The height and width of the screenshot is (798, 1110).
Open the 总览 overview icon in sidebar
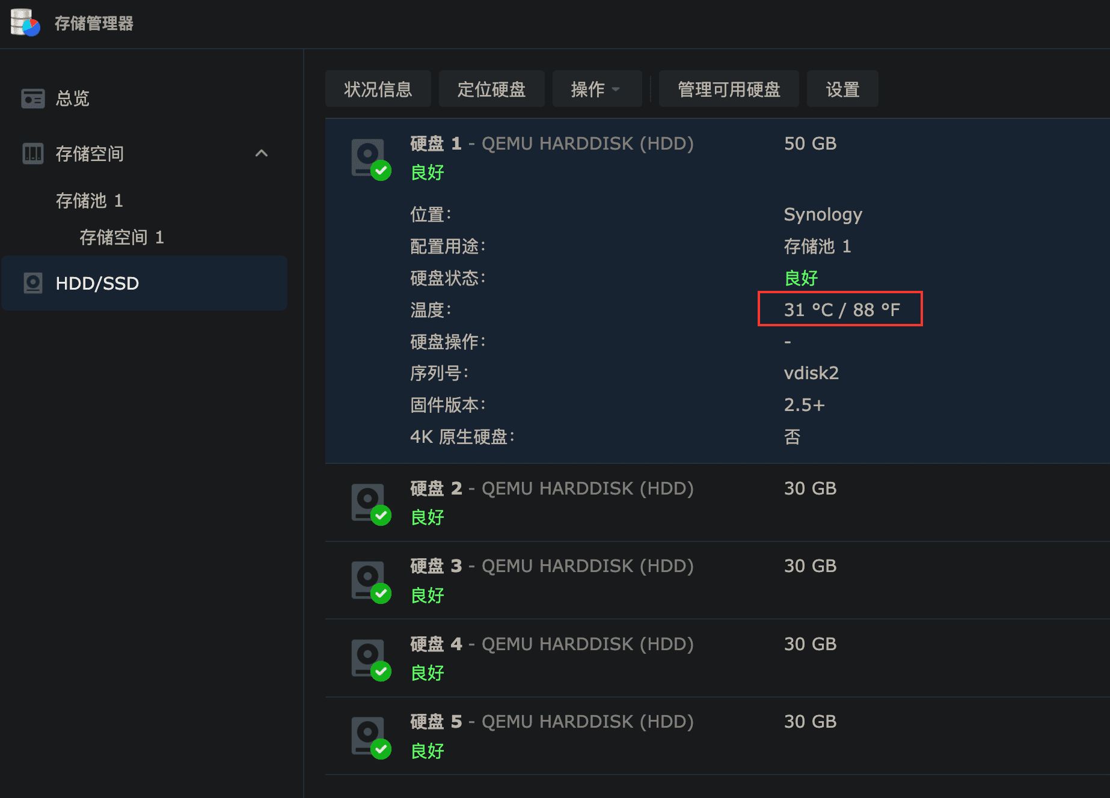pyautogui.click(x=33, y=99)
